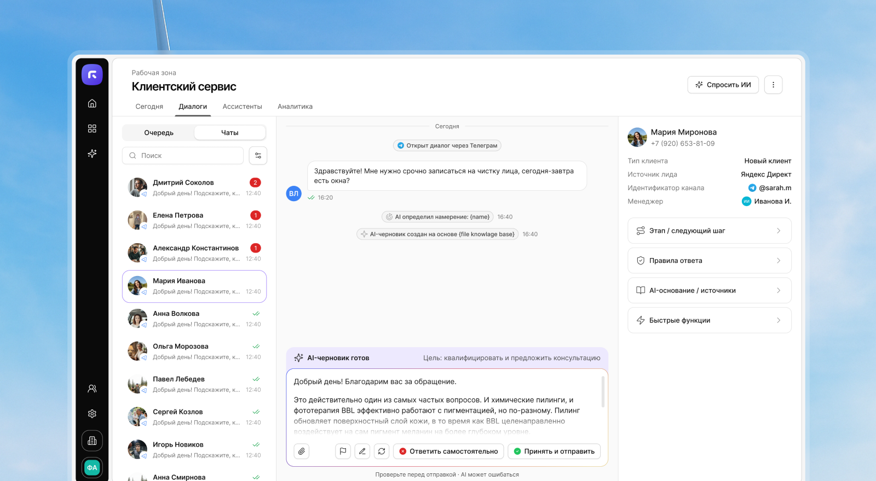Open the apps grid icon in the sidebar
The image size is (876, 481).
point(92,128)
